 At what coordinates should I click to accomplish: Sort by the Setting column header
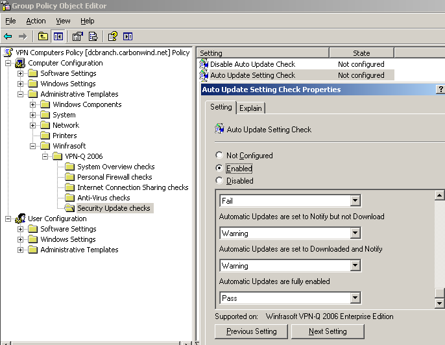[263, 53]
